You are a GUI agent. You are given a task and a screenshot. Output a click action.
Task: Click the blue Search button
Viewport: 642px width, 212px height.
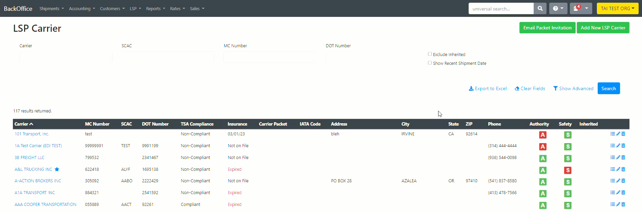coord(608,88)
